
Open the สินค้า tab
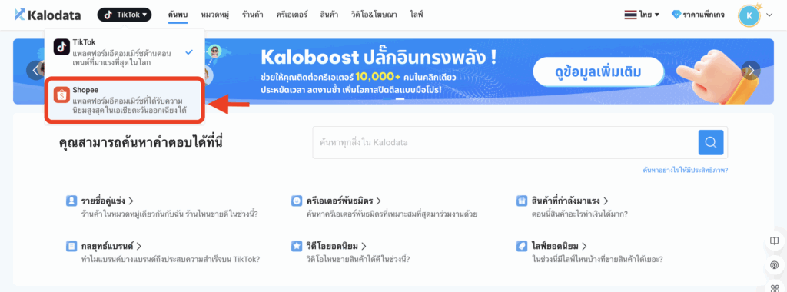coord(329,15)
